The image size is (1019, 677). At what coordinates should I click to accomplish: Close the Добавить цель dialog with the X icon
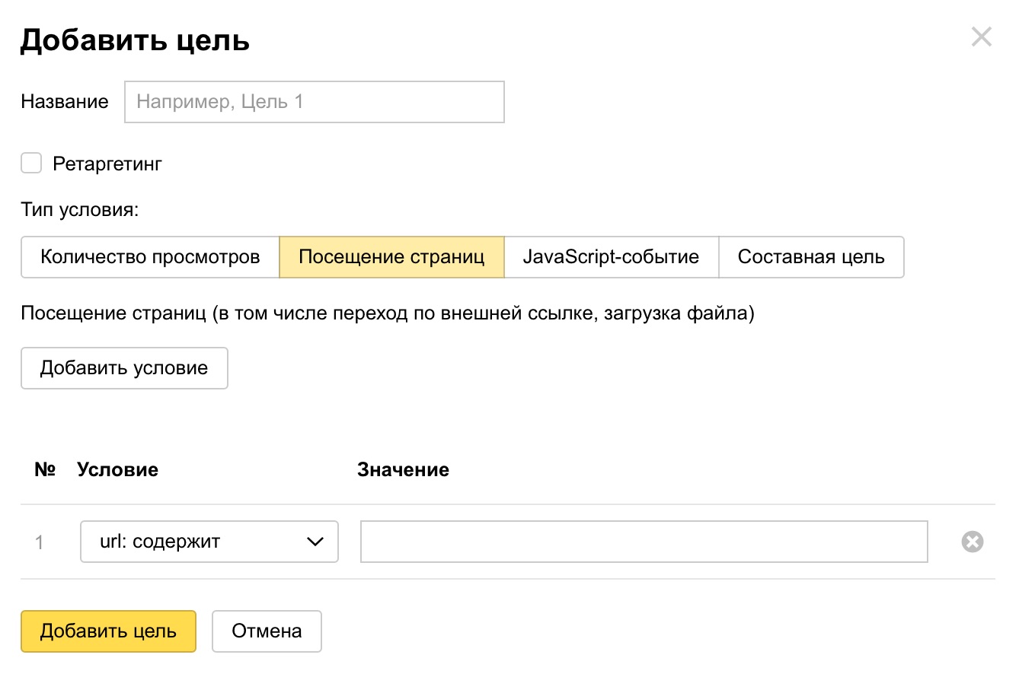(x=982, y=36)
